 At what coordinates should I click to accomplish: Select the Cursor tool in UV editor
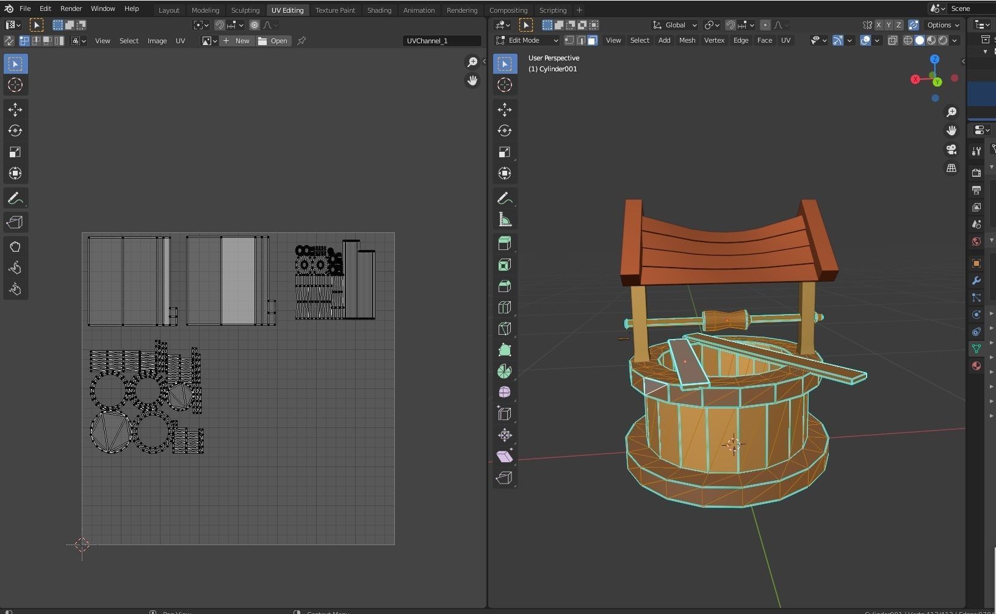point(15,85)
